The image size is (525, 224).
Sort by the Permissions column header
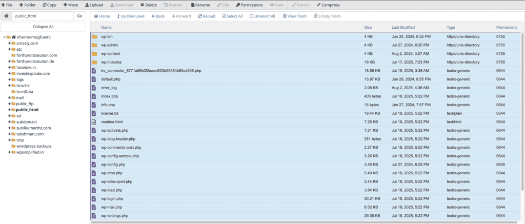[507, 28]
